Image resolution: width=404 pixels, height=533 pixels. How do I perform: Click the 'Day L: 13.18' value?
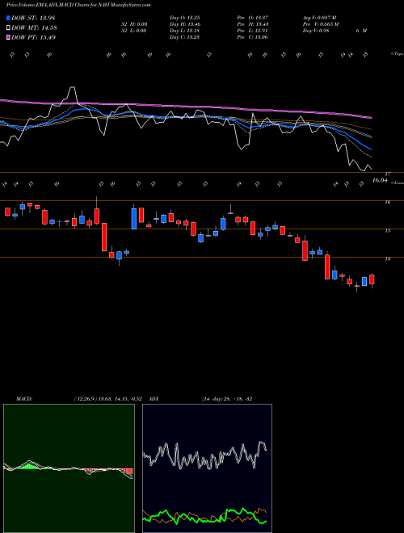pos(184,31)
